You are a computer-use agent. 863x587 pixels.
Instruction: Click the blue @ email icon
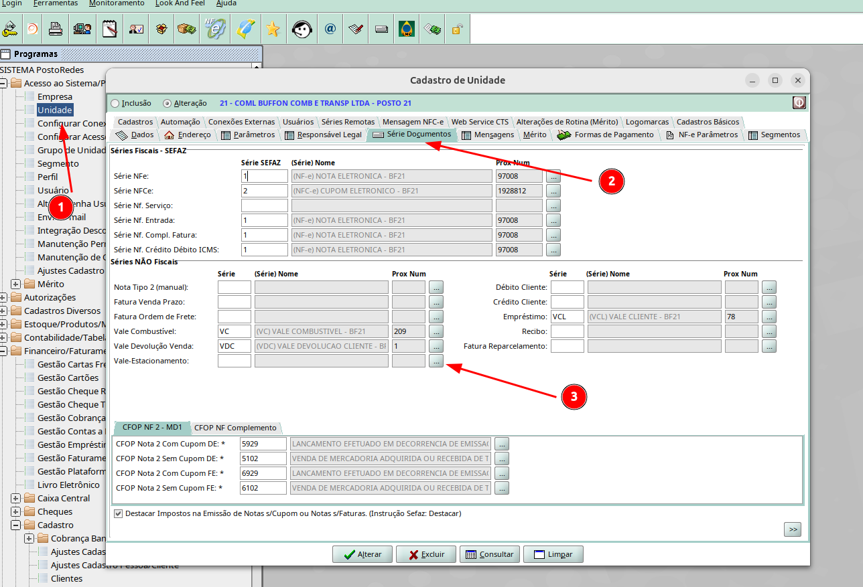(330, 29)
